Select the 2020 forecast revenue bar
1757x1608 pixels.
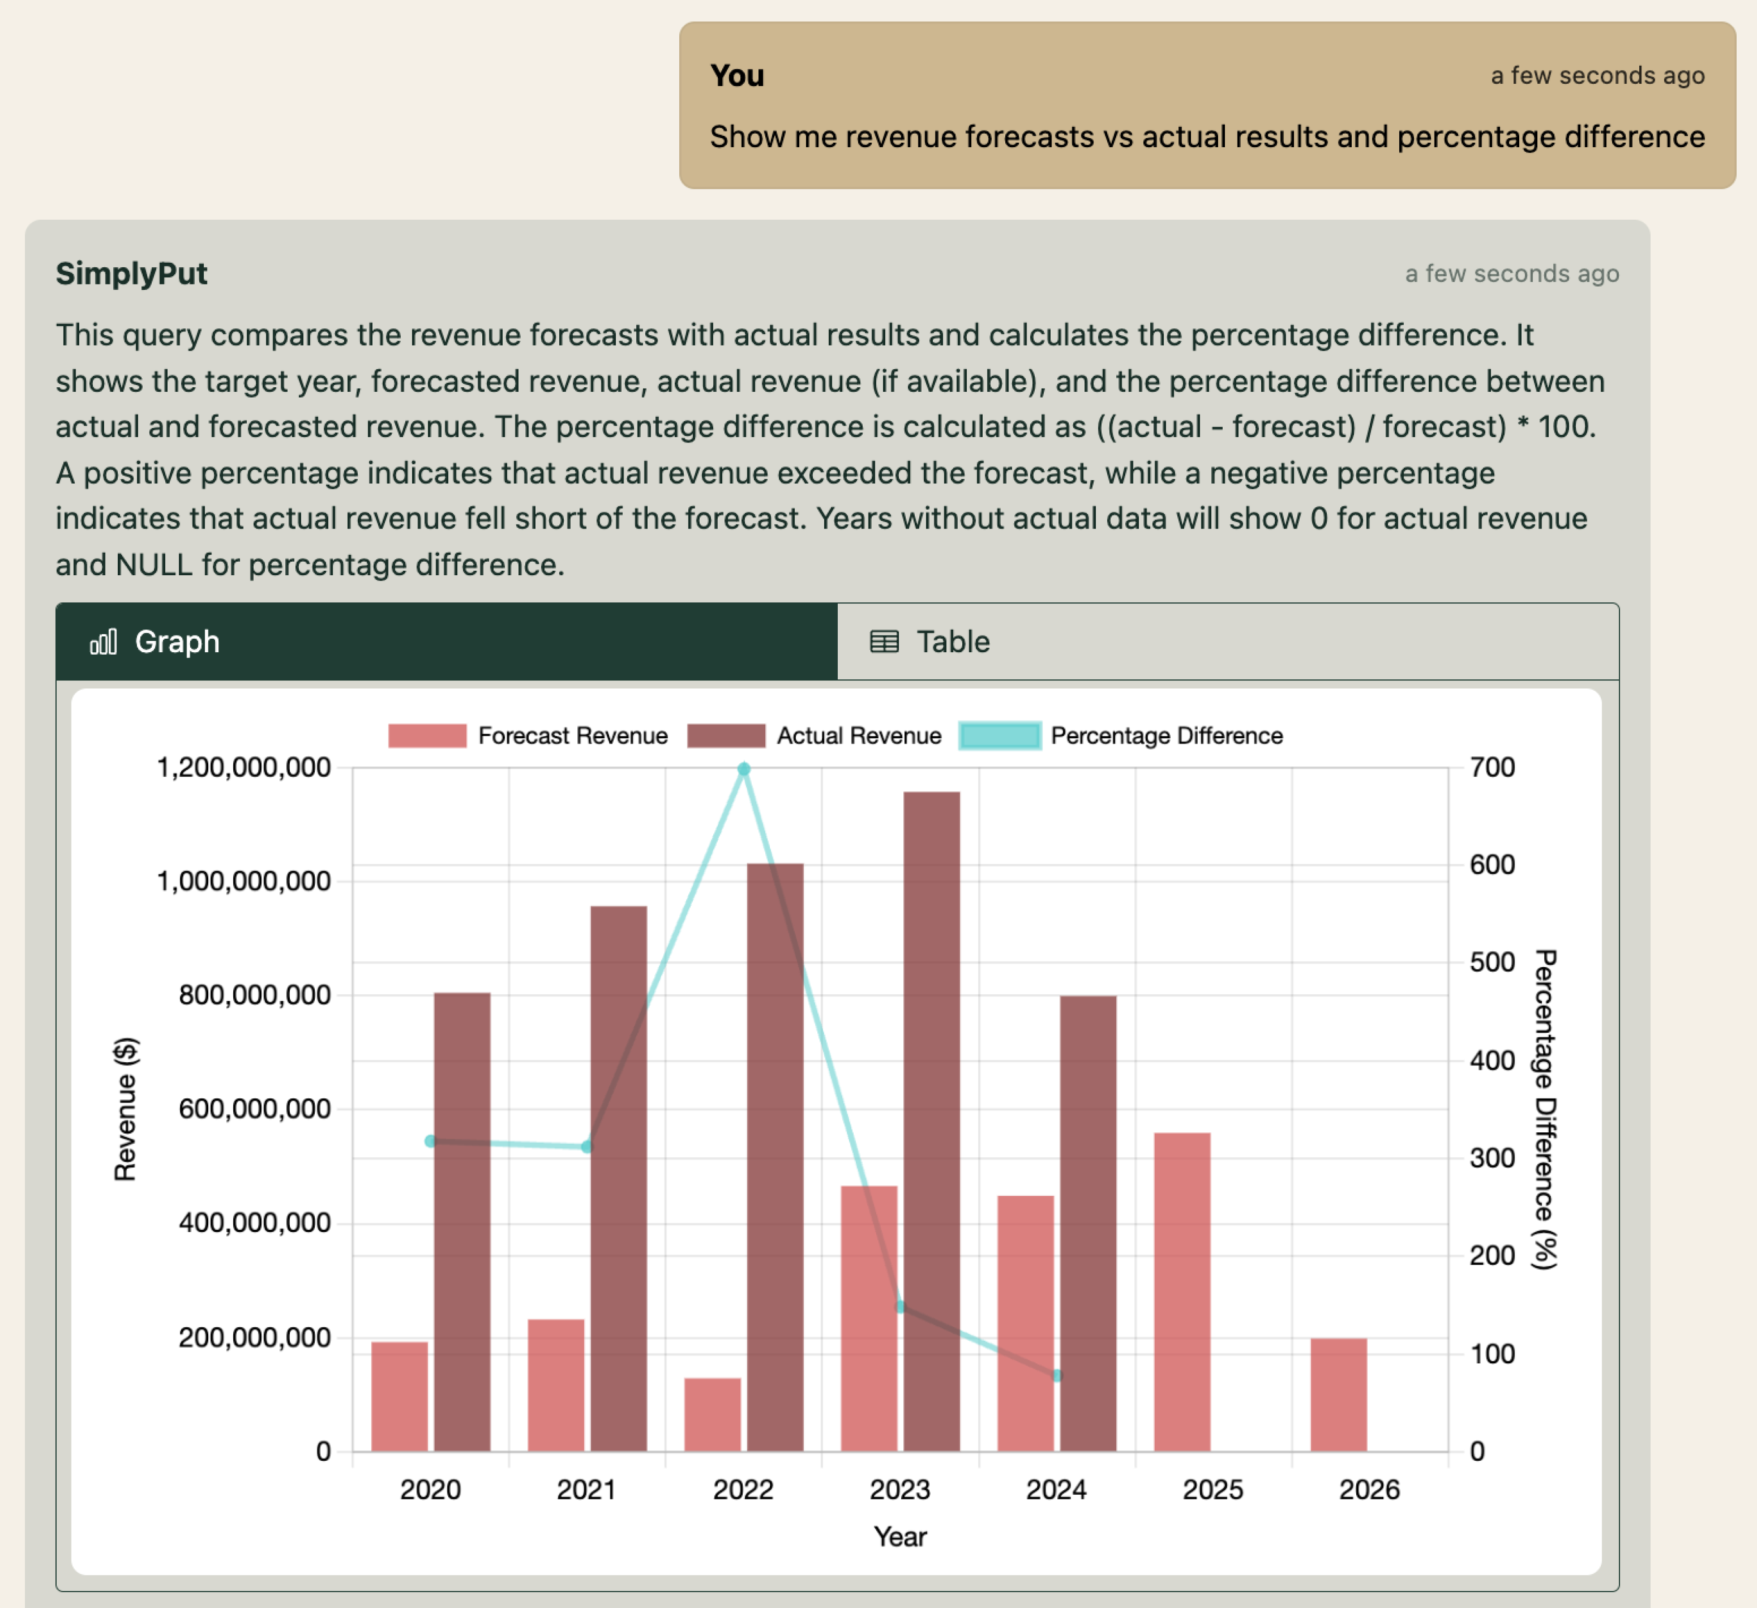coord(399,1396)
